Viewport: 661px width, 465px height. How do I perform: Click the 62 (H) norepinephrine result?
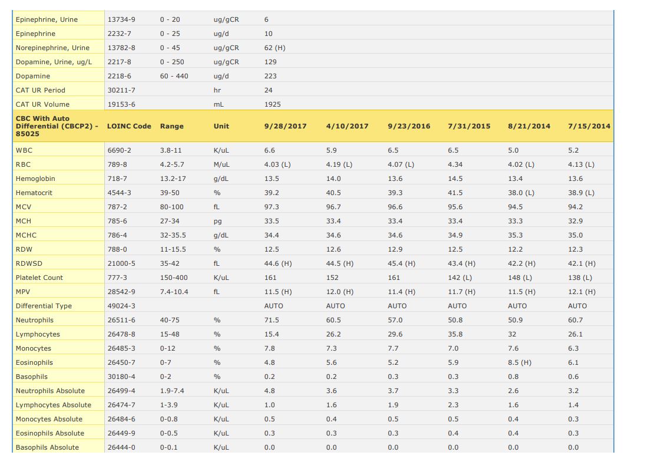(275, 48)
